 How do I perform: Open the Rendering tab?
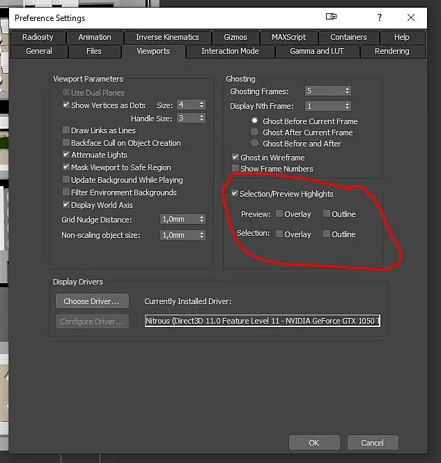pos(392,51)
